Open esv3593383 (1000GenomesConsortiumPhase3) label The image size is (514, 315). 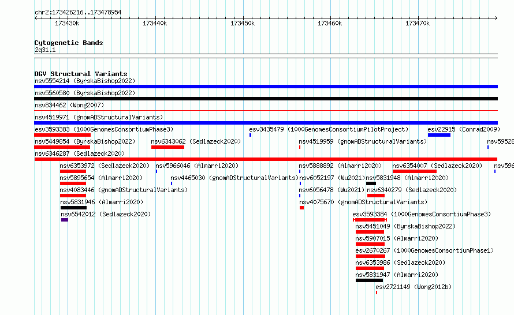pyautogui.click(x=104, y=129)
